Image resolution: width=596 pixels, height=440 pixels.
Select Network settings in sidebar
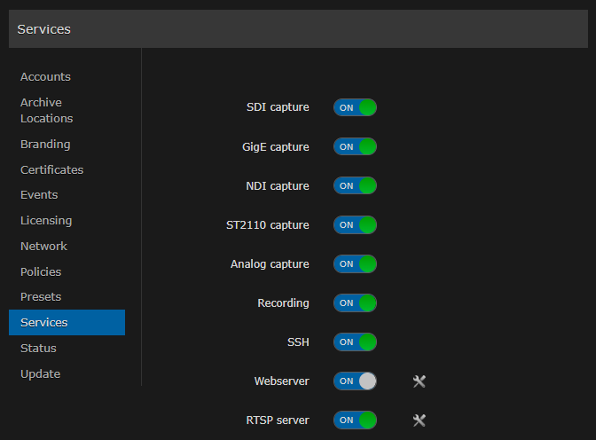click(x=43, y=247)
